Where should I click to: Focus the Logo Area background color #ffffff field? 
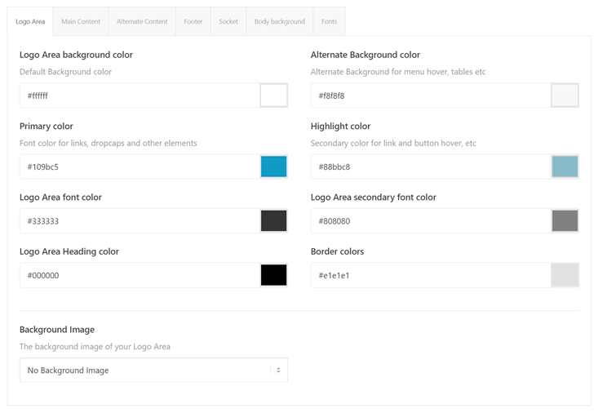tap(139, 95)
